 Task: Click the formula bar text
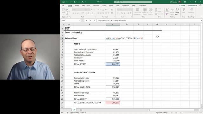point(112,20)
